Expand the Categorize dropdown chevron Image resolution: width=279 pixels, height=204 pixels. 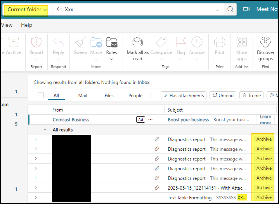click(161, 59)
